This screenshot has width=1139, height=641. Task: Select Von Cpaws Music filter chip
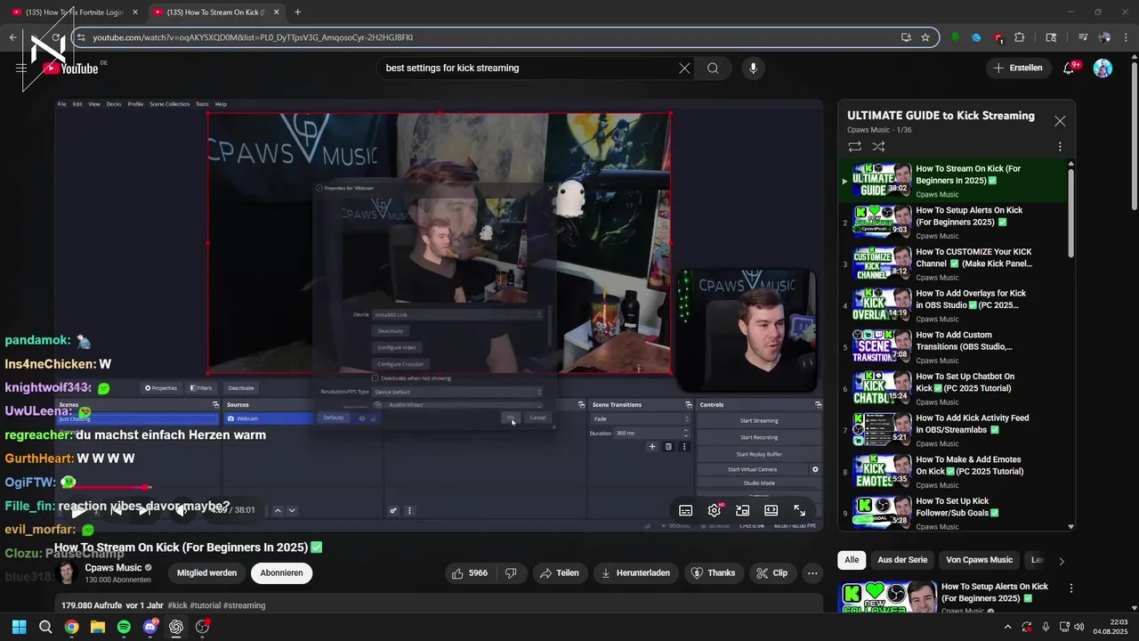point(979,560)
